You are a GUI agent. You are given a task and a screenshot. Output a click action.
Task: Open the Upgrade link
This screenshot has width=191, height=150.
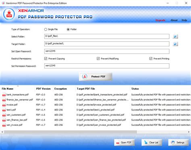[x=160, y=20]
